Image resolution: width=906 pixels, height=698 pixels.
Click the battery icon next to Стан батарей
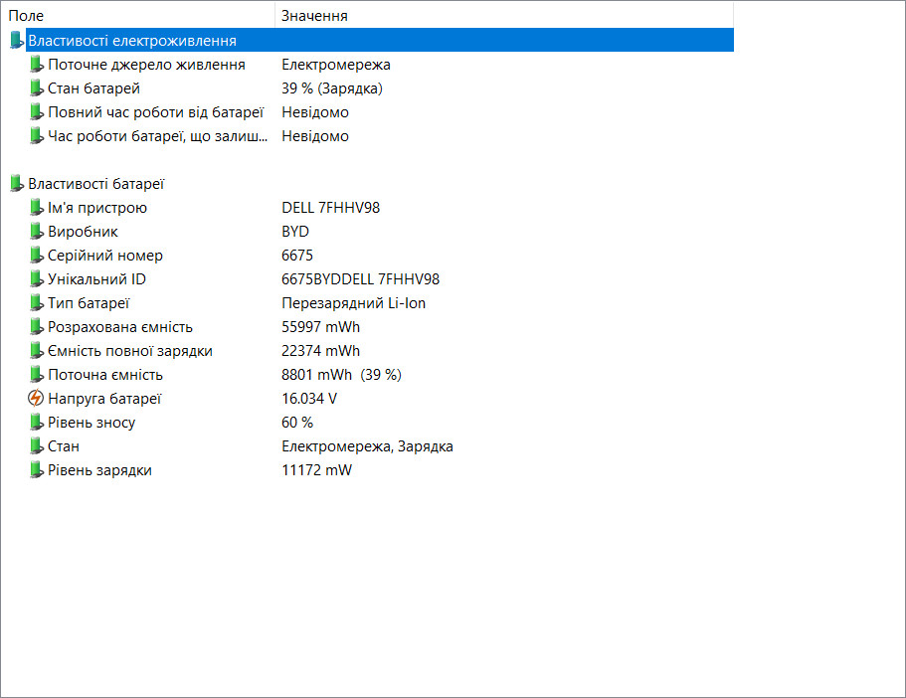coord(37,88)
